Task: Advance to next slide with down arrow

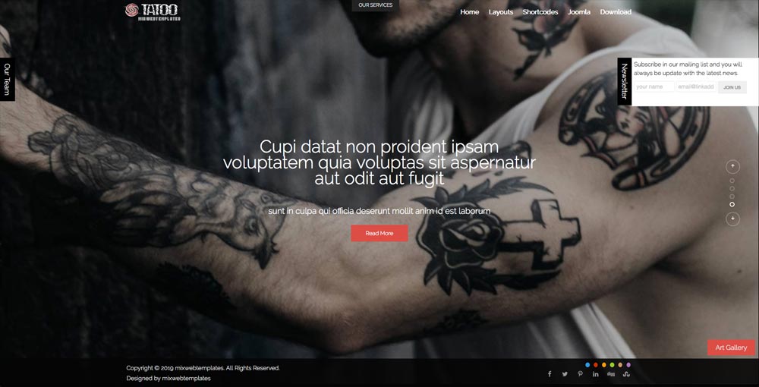Action: pos(733,219)
